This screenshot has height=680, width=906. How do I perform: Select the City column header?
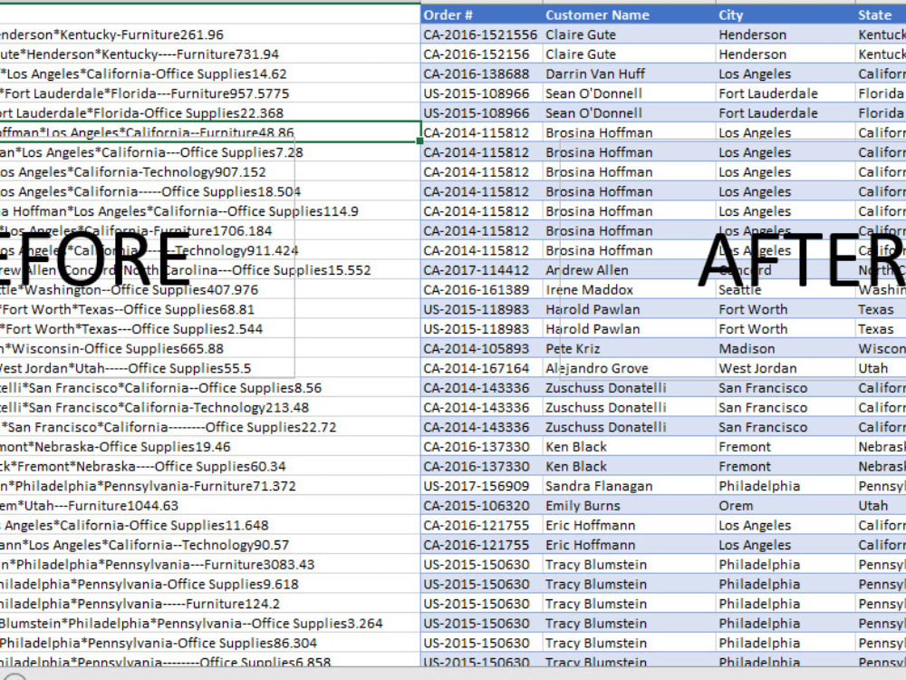[786, 15]
